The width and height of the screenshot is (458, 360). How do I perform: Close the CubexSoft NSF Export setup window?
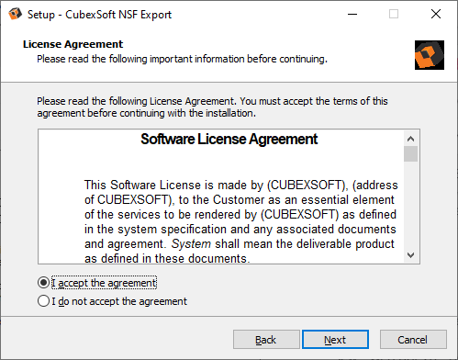click(436, 14)
